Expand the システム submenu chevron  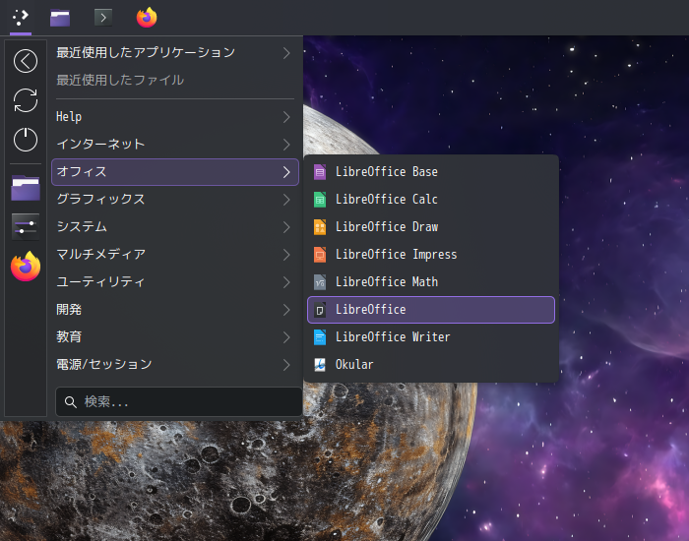click(x=286, y=227)
